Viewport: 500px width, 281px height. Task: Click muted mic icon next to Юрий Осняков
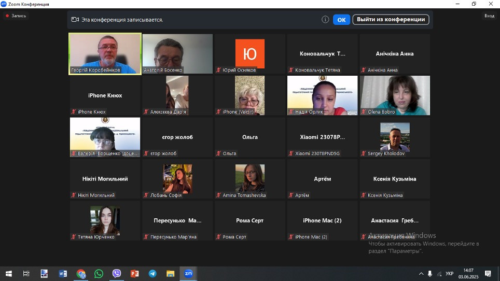tap(219, 70)
